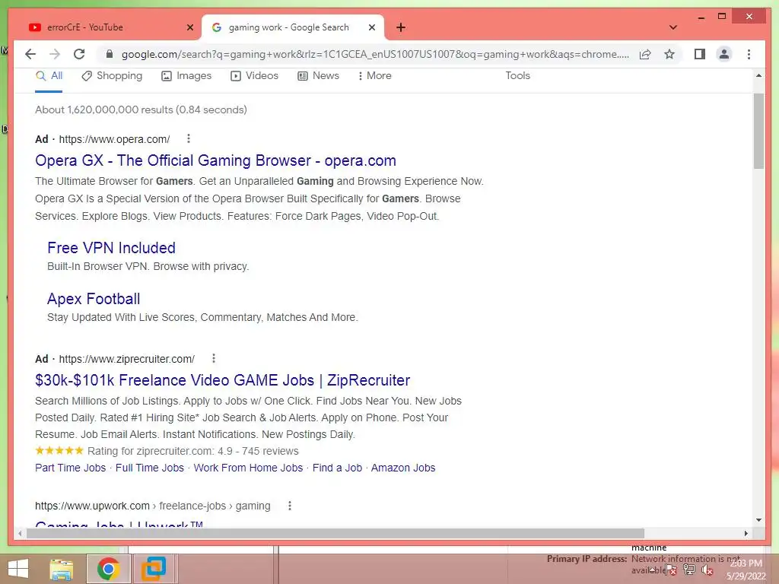Click the upwork.com freelance-jobs gaming breadcrumb
This screenshot has height=584, width=779.
[x=152, y=506]
